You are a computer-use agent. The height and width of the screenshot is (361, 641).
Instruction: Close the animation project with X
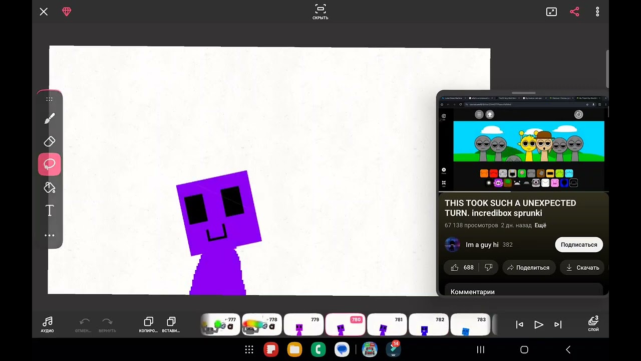(x=44, y=12)
